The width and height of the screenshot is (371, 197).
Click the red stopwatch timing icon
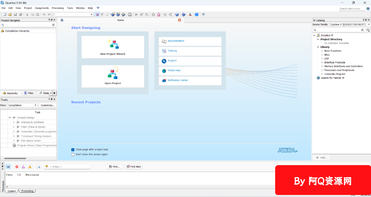pos(159,14)
